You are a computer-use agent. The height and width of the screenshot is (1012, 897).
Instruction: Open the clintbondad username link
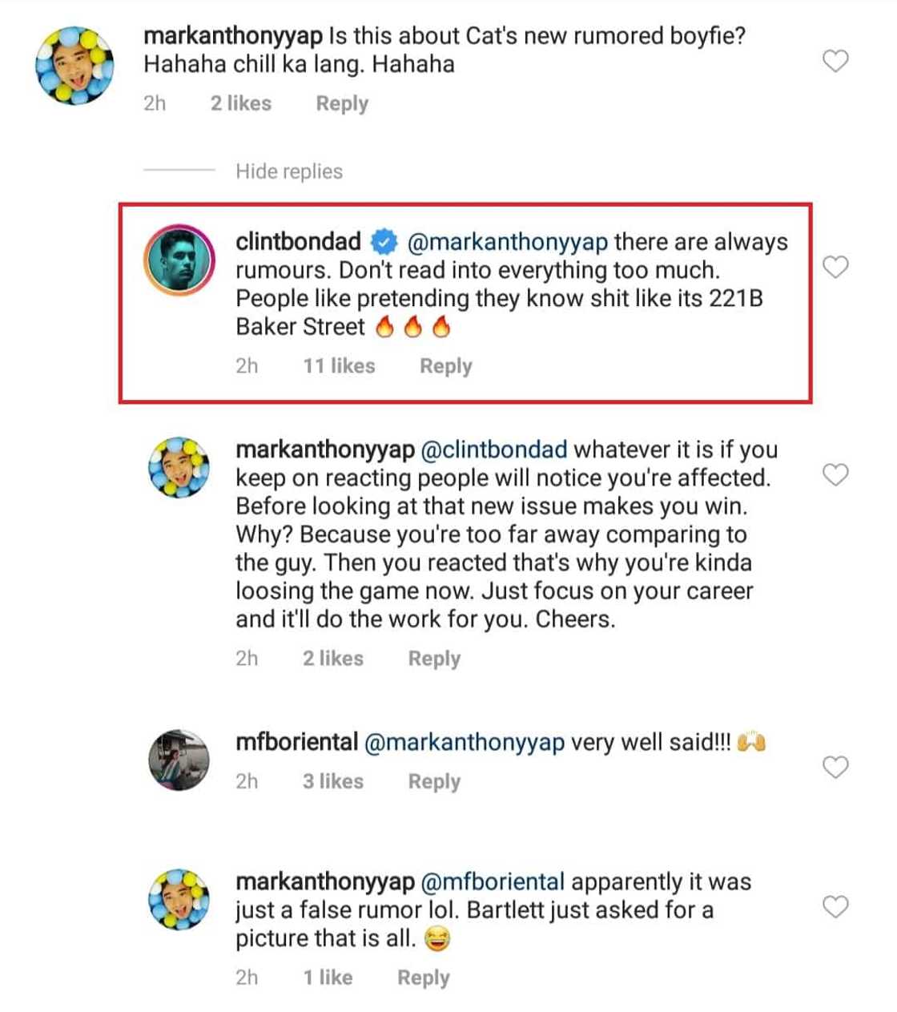pos(298,241)
